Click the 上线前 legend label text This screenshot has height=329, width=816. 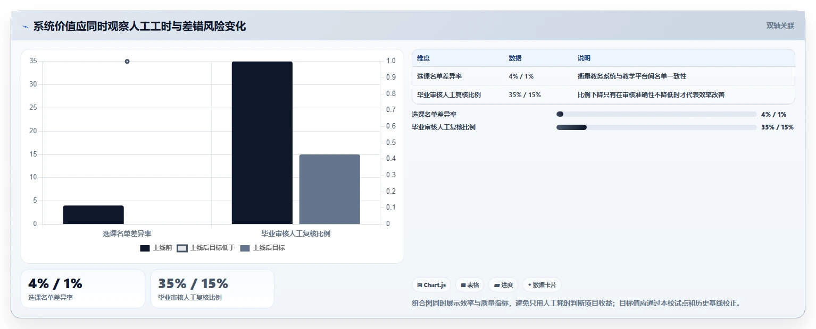point(162,248)
